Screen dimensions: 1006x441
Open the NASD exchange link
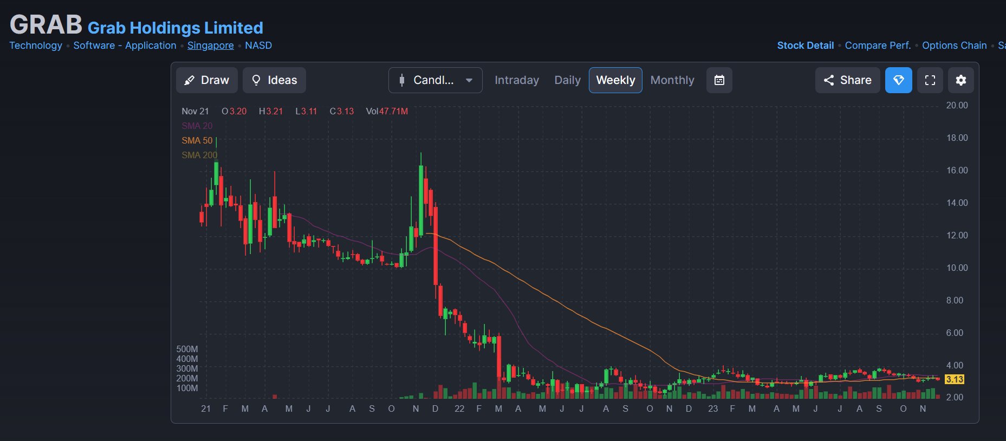click(x=258, y=46)
